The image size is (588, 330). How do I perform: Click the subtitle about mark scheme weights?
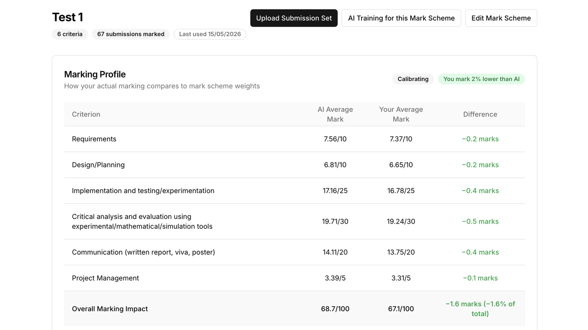(x=162, y=86)
